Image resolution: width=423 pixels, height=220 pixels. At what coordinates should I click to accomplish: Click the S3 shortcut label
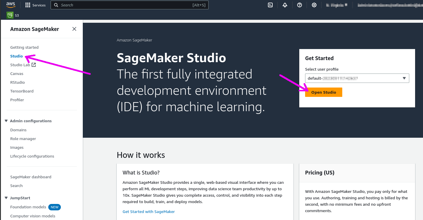pyautogui.click(x=17, y=15)
